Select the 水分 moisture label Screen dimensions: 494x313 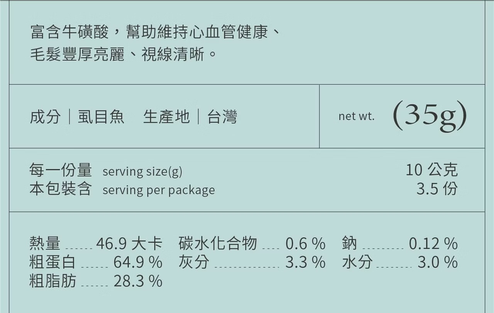coord(357,262)
